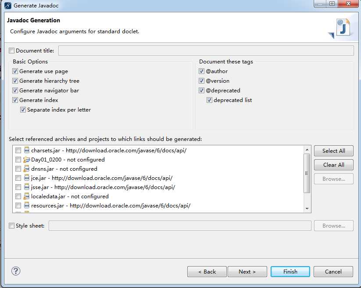
Task: Toggle the deprecated list checkbox
Action: pyautogui.click(x=209, y=100)
